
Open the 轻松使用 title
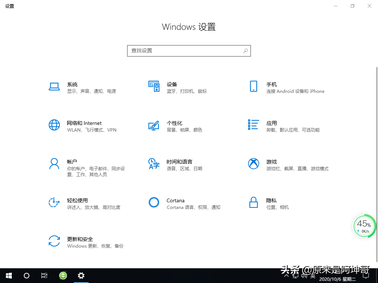coord(78,200)
